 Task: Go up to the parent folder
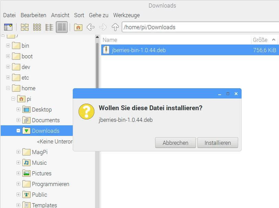115,27
